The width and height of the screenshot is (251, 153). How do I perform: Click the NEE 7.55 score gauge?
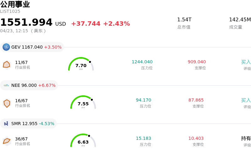tap(83, 103)
